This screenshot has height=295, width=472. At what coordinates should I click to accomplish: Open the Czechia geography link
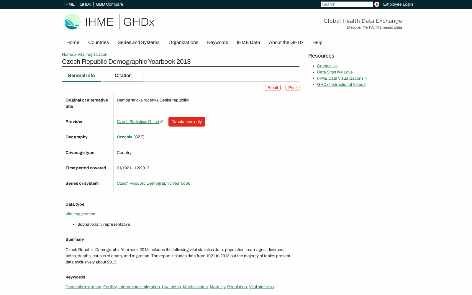tap(124, 137)
